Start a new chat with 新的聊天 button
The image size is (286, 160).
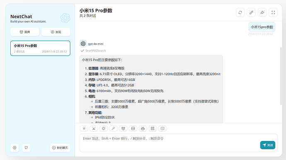pyautogui.click(x=60, y=148)
